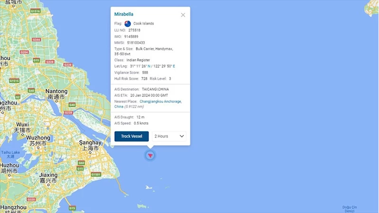This screenshot has width=379, height=213.
Task: Open the 2 Hours tracking interval dropdown
Action: pyautogui.click(x=169, y=136)
